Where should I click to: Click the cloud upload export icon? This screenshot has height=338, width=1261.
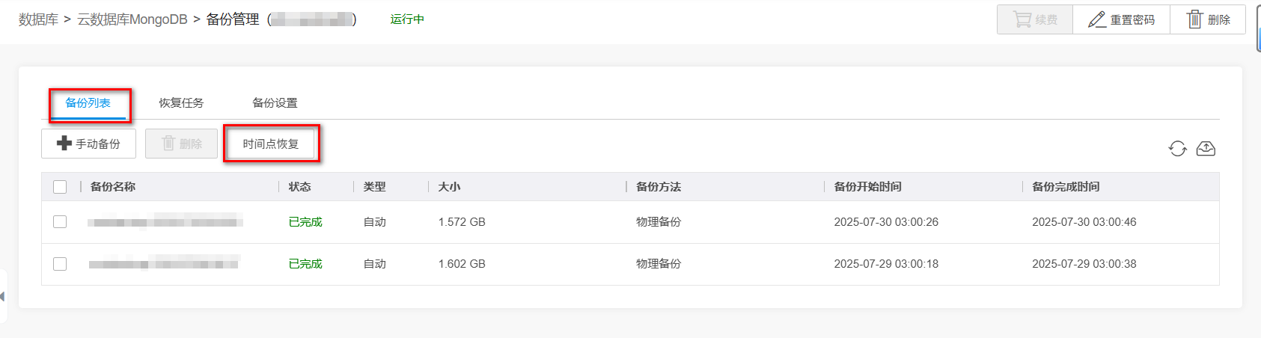pos(1206,149)
